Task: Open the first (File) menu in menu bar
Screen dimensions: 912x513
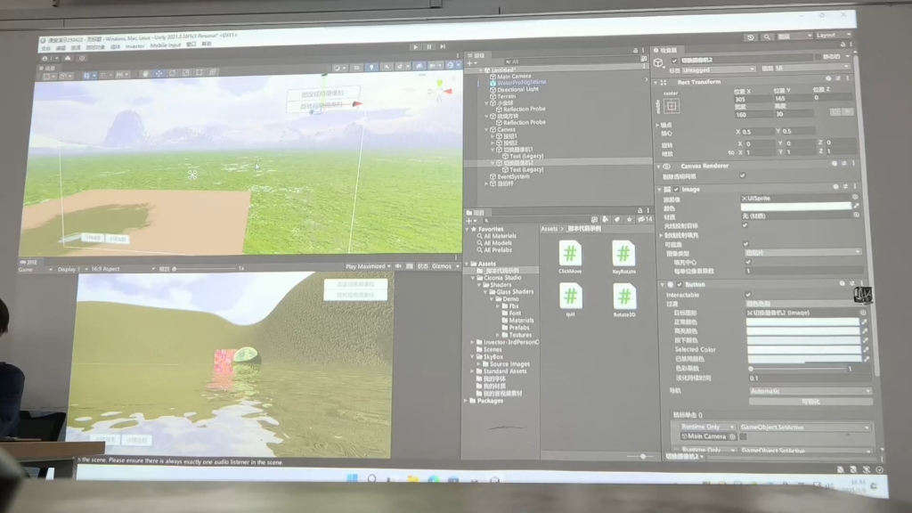Action: tap(46, 48)
